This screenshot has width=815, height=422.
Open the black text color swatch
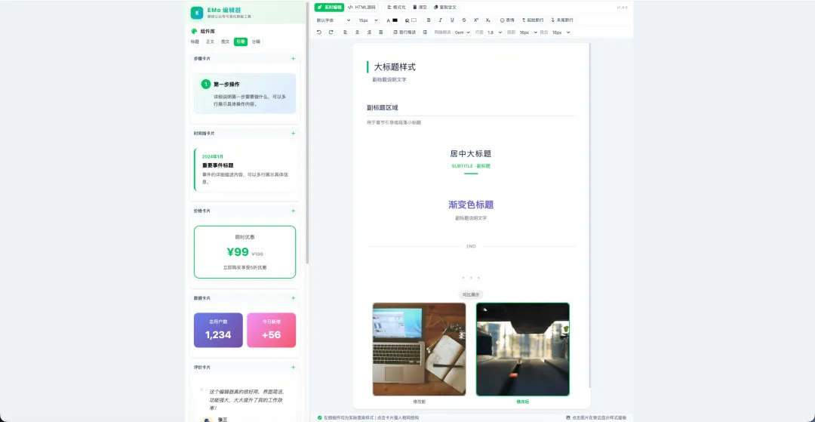395,20
